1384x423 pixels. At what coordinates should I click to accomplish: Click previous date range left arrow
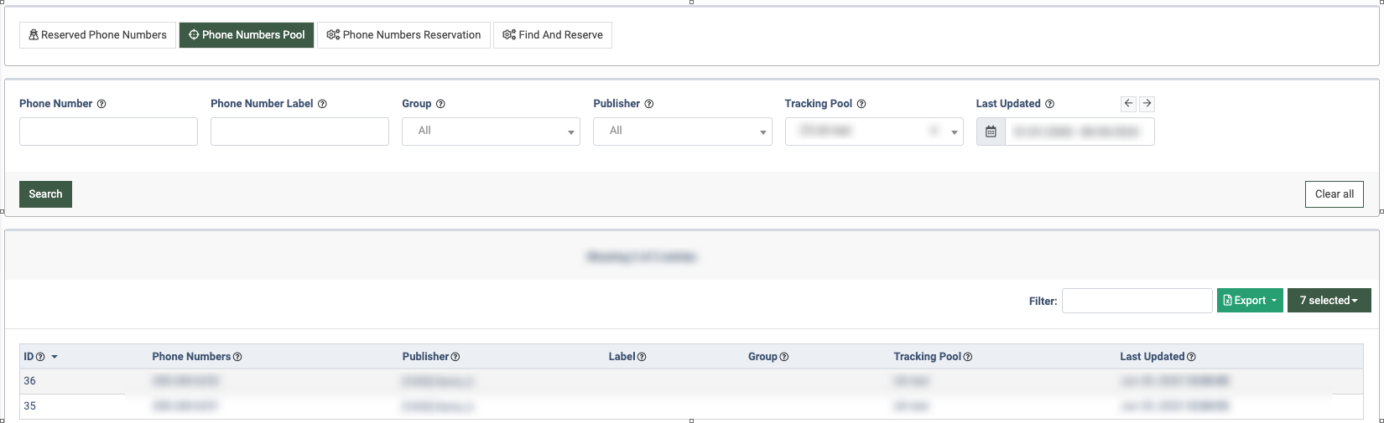[1128, 104]
